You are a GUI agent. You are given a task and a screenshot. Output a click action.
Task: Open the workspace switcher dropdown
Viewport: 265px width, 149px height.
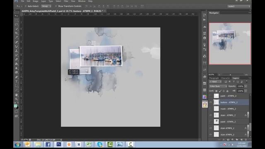click(239, 6)
